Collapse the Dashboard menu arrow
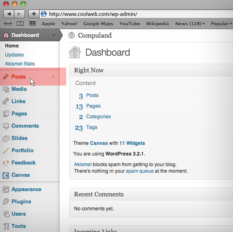233x232 pixels. click(x=54, y=35)
